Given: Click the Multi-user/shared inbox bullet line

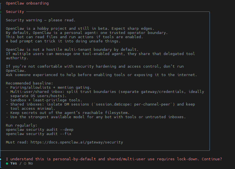Looking at the screenshot, I should click(x=105, y=94).
